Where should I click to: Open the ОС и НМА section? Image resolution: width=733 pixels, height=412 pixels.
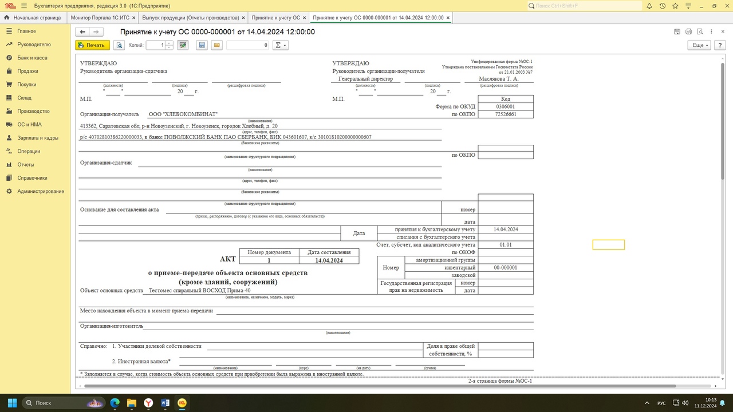[x=35, y=125]
